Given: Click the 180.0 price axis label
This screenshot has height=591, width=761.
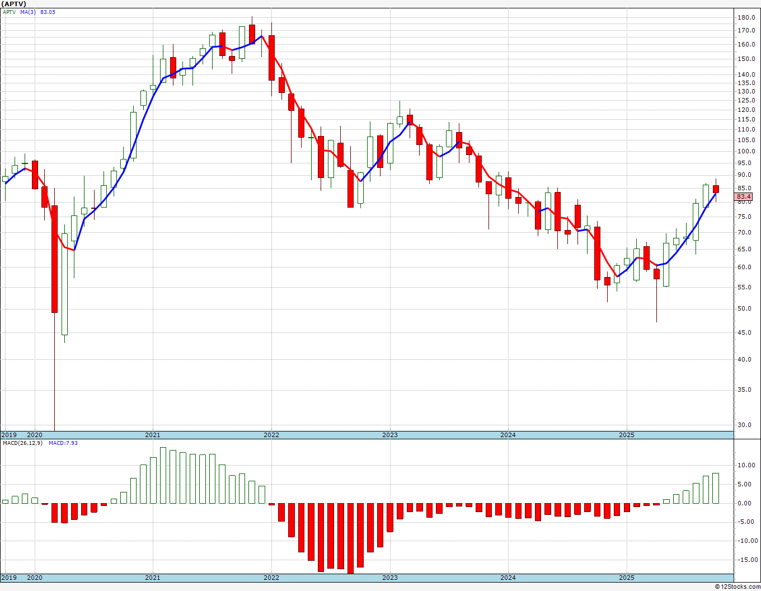Looking at the screenshot, I should click(746, 17).
